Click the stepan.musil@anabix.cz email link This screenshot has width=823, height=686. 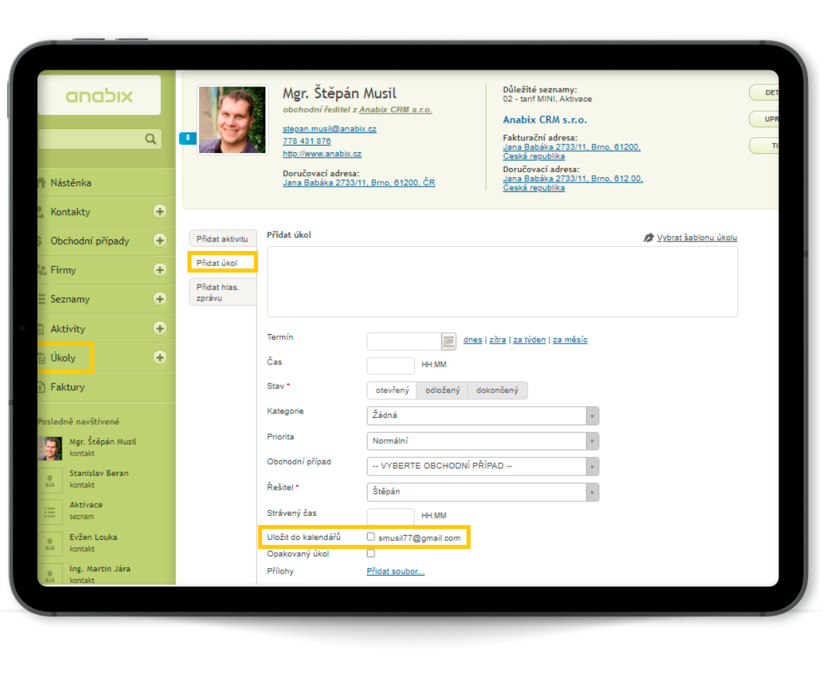329,128
